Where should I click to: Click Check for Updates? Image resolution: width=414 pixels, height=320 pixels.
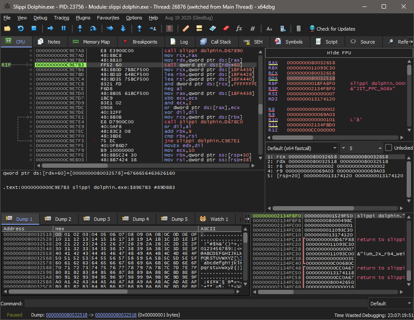(332, 29)
